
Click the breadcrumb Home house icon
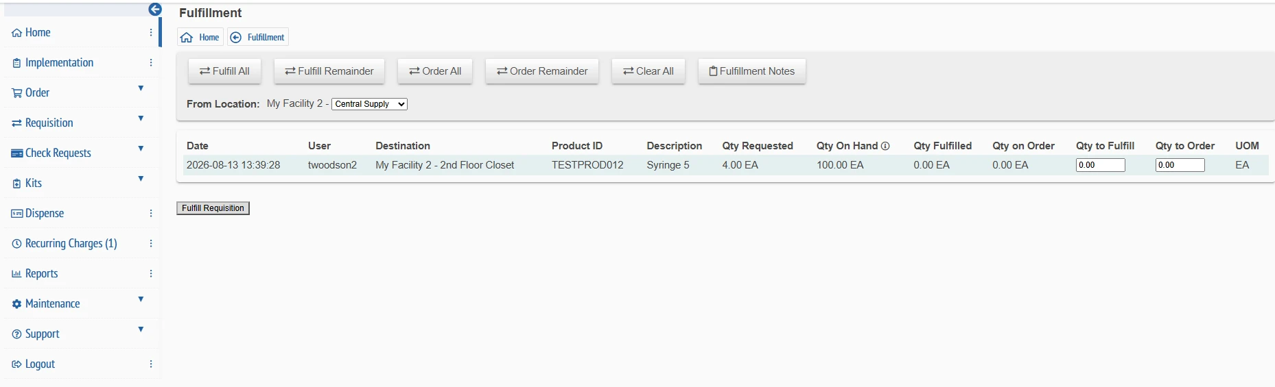click(x=187, y=38)
